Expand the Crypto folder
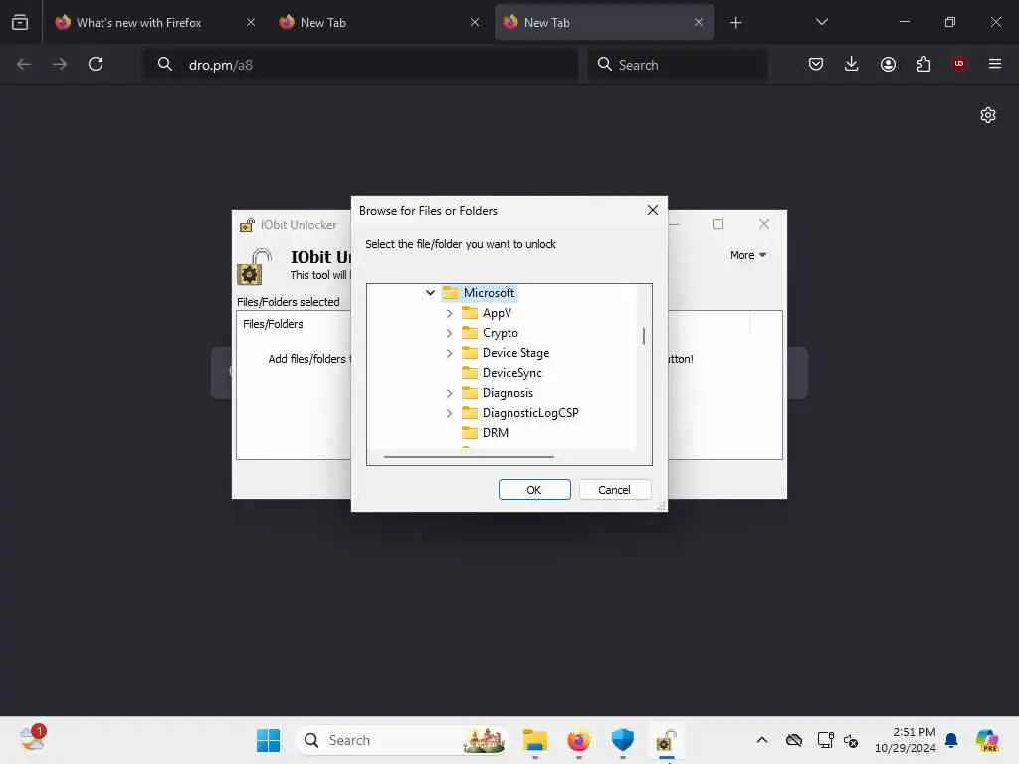This screenshot has width=1019, height=764. tap(449, 333)
